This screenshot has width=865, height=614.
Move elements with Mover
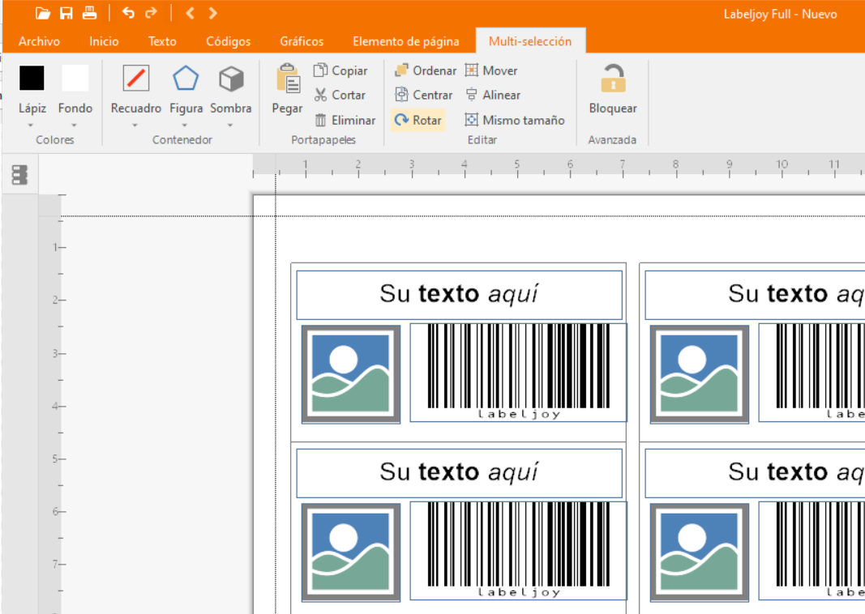tap(491, 70)
